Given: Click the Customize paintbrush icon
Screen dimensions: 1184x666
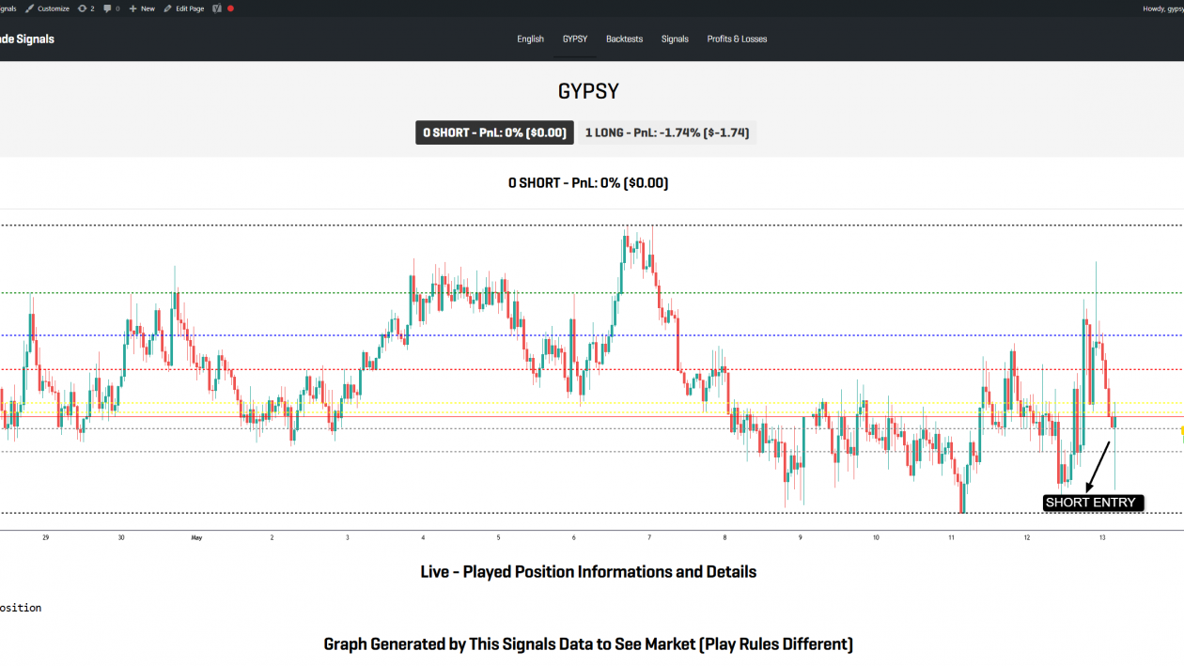Looking at the screenshot, I should click(30, 8).
